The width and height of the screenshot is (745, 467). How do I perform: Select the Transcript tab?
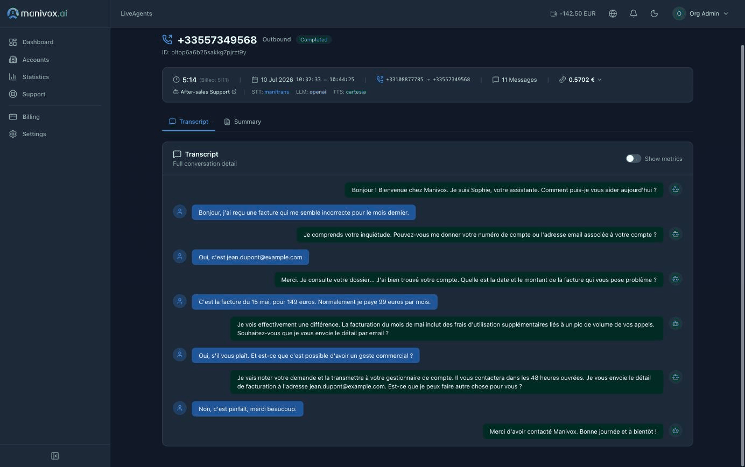(188, 122)
